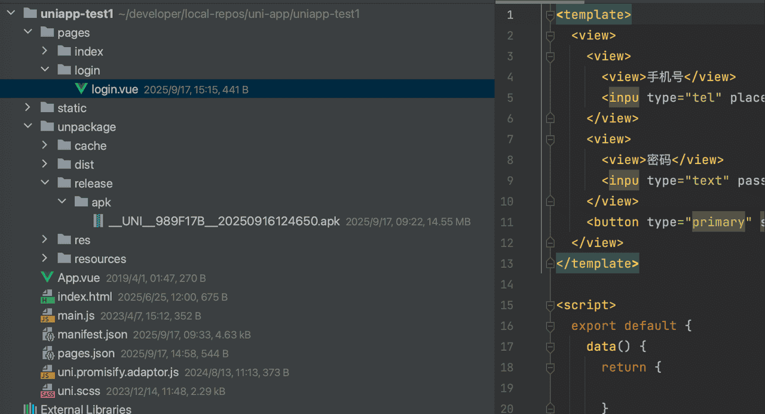Click line number 14 in the gutter
The width and height of the screenshot is (765, 414).
506,285
